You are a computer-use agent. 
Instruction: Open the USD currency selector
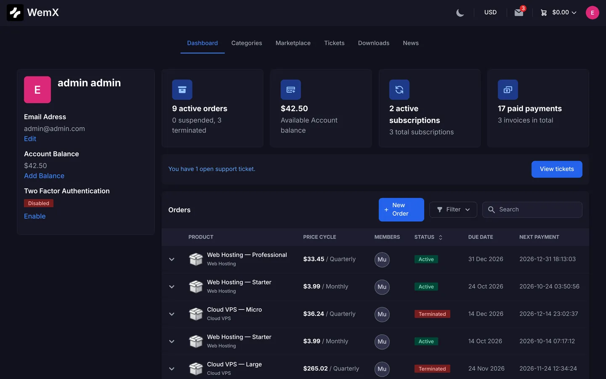point(490,13)
